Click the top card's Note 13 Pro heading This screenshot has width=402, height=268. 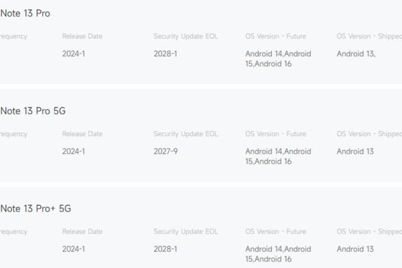coord(25,13)
